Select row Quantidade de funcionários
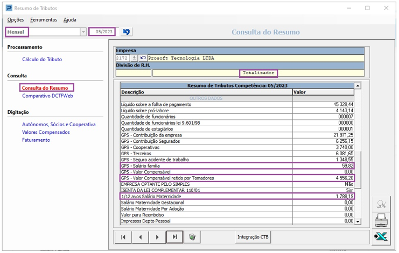Screen dimensions: 399x253 [237, 117]
